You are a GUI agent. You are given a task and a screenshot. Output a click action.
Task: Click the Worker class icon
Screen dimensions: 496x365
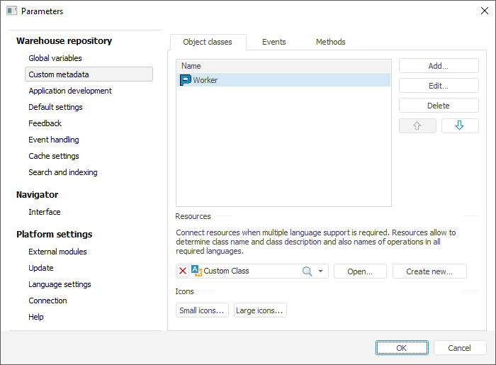186,80
